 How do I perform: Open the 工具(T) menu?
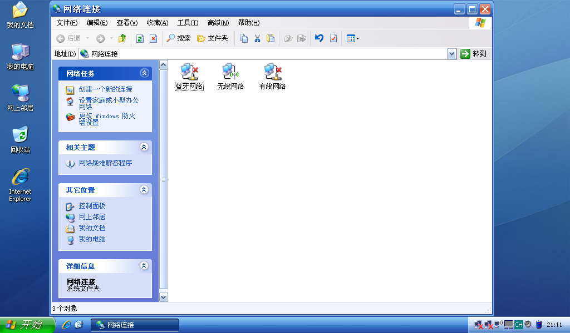[x=188, y=23]
